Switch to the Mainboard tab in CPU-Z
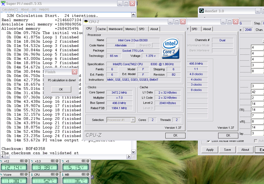 [x=115, y=29]
